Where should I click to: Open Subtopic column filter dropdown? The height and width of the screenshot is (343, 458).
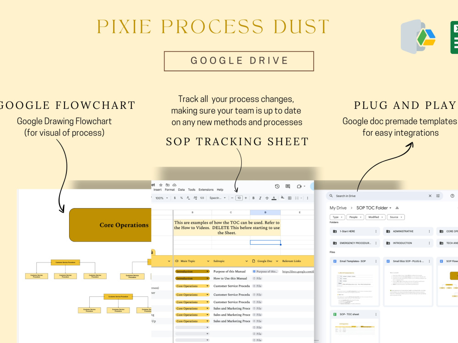246,261
